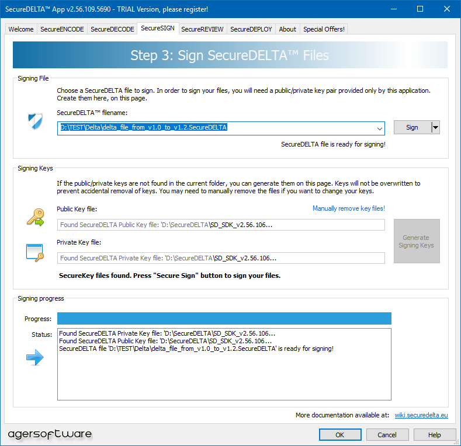
Task: Click the Private Key file path field
Action: [x=221, y=258]
